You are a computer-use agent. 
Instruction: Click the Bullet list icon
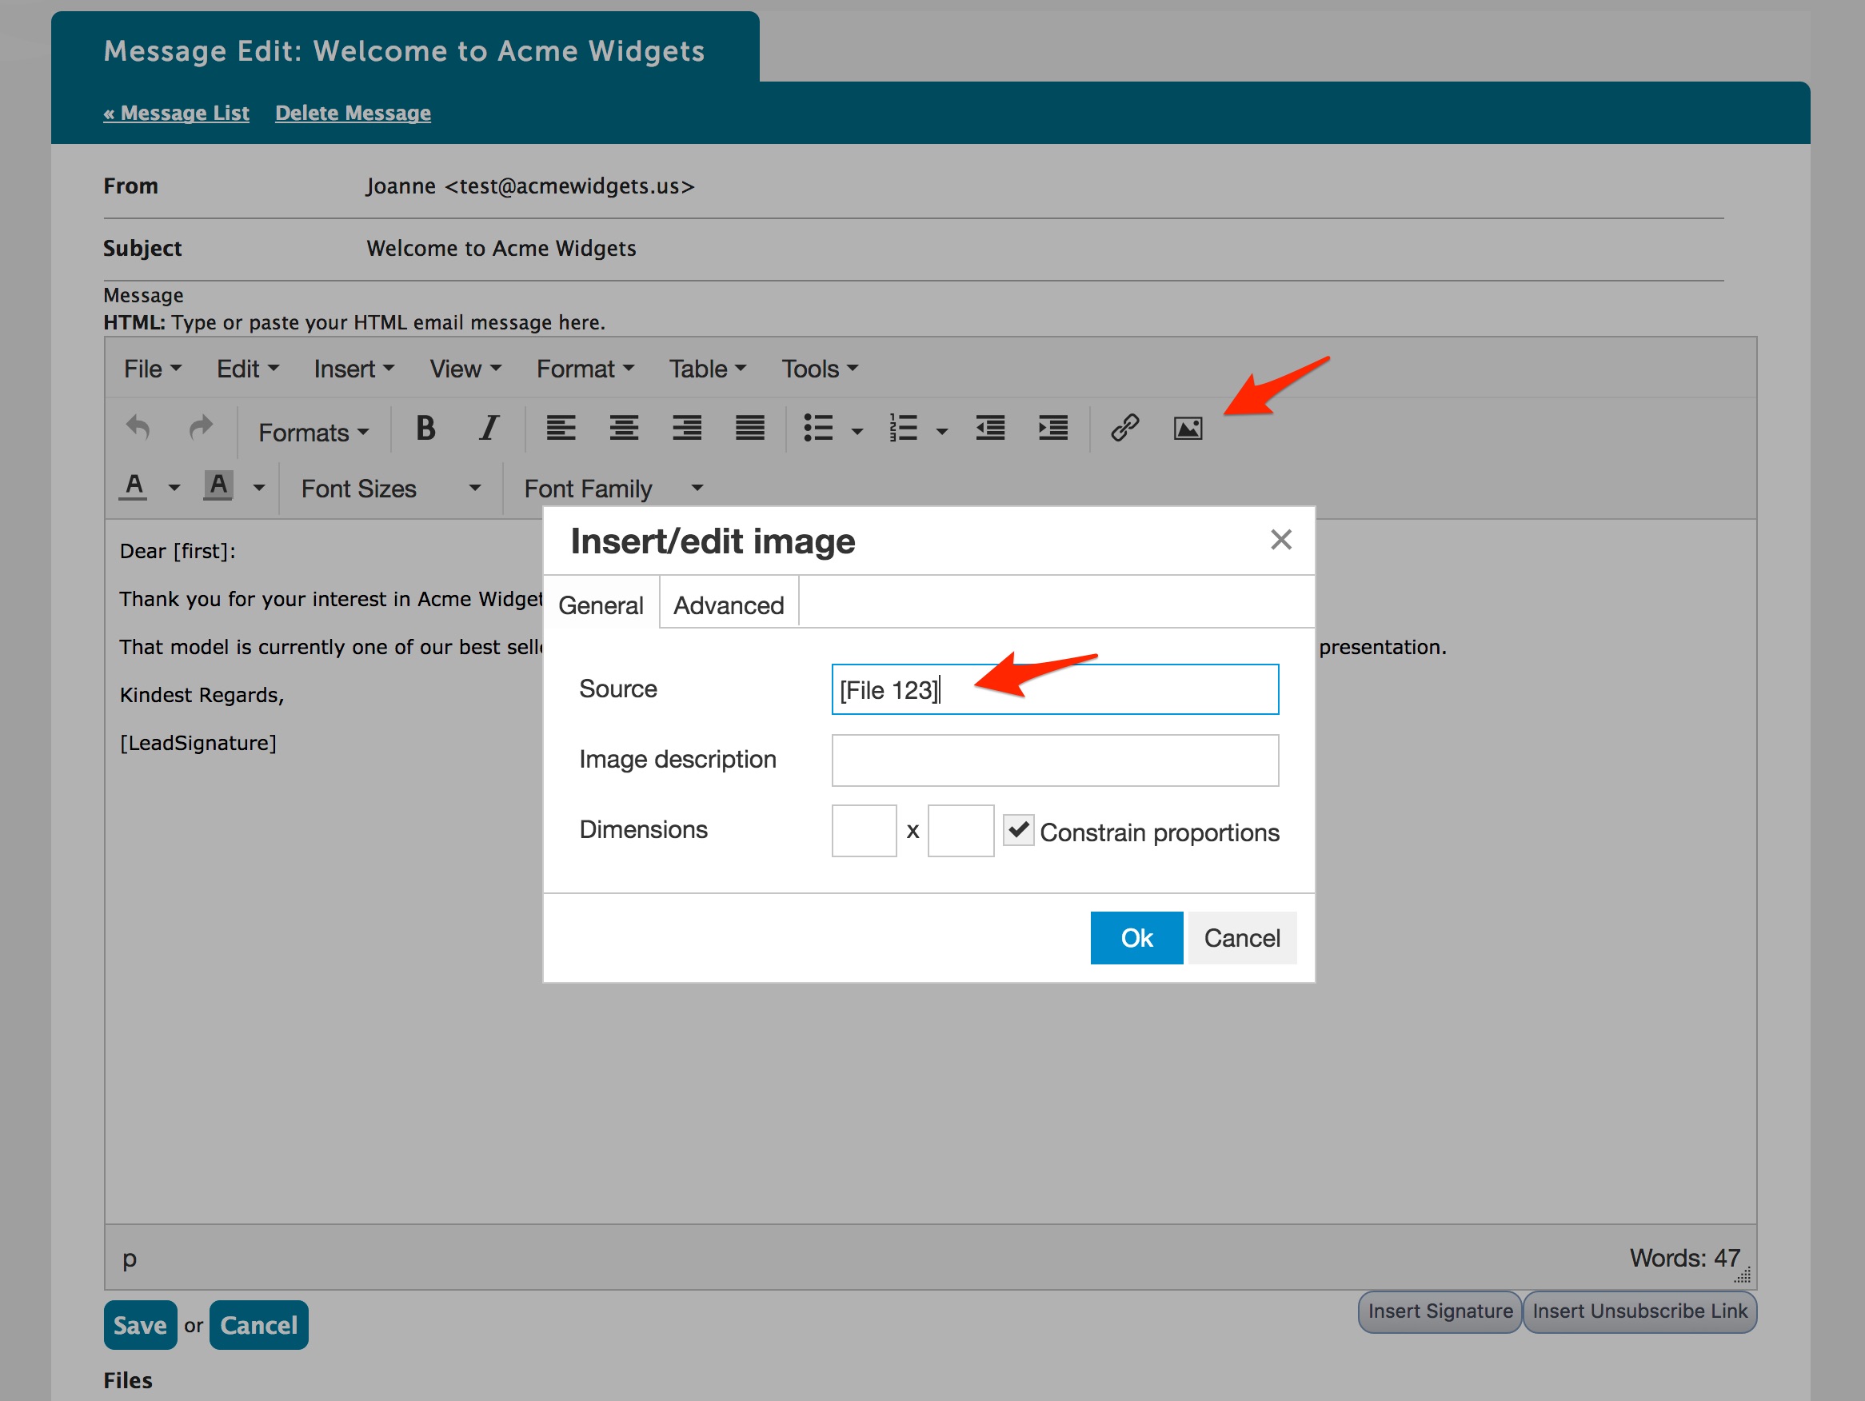pyautogui.click(x=818, y=429)
